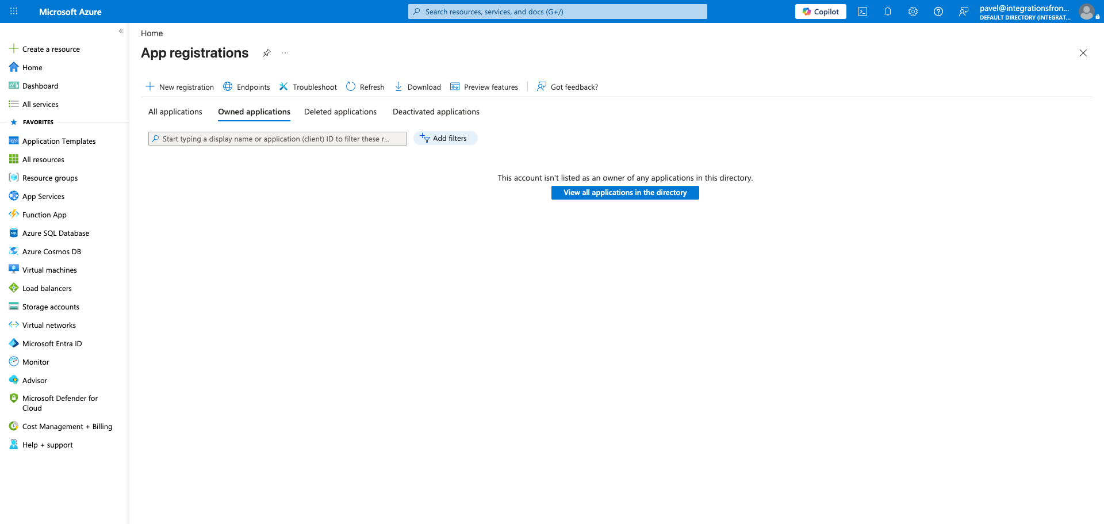The width and height of the screenshot is (1104, 524).
Task: Click the All resources grid icon
Action: [14, 159]
